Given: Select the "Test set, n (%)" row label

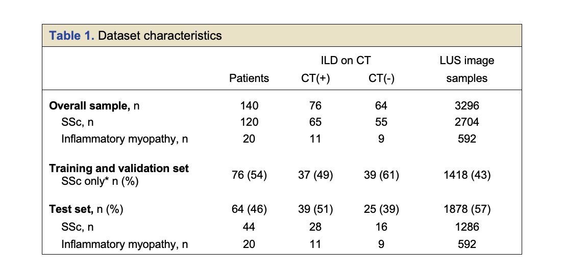Looking at the screenshot, I should click(x=86, y=209).
